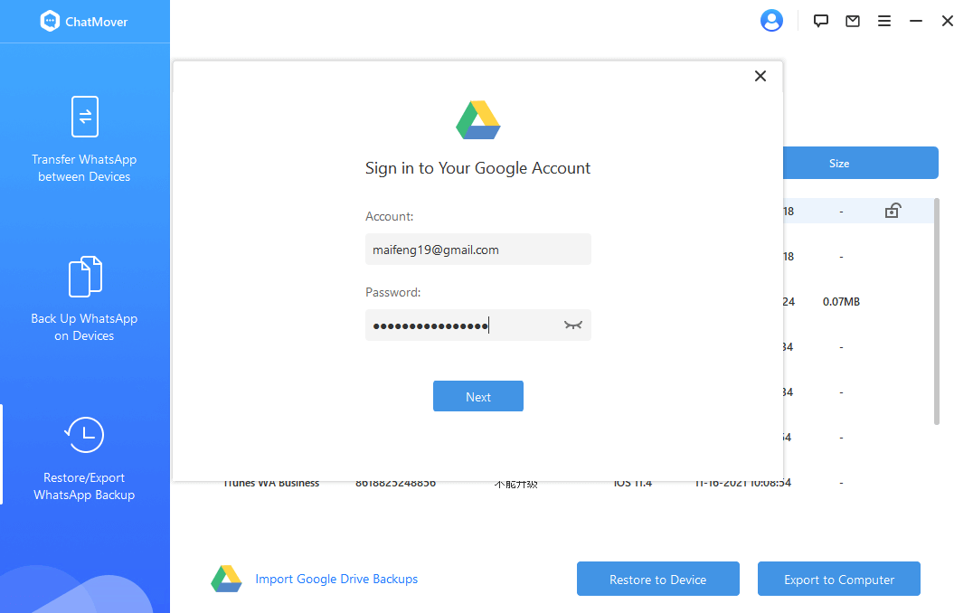This screenshot has width=973, height=613.
Task: Click Export to Computer button
Action: point(838,580)
